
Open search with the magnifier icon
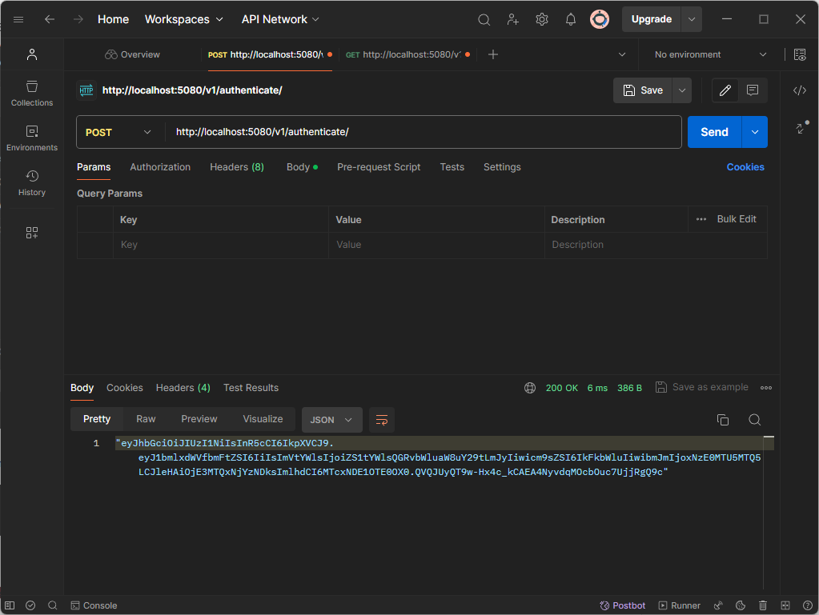click(484, 20)
